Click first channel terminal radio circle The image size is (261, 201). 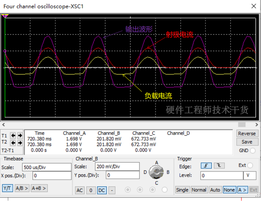pyautogui.click(x=128, y=190)
